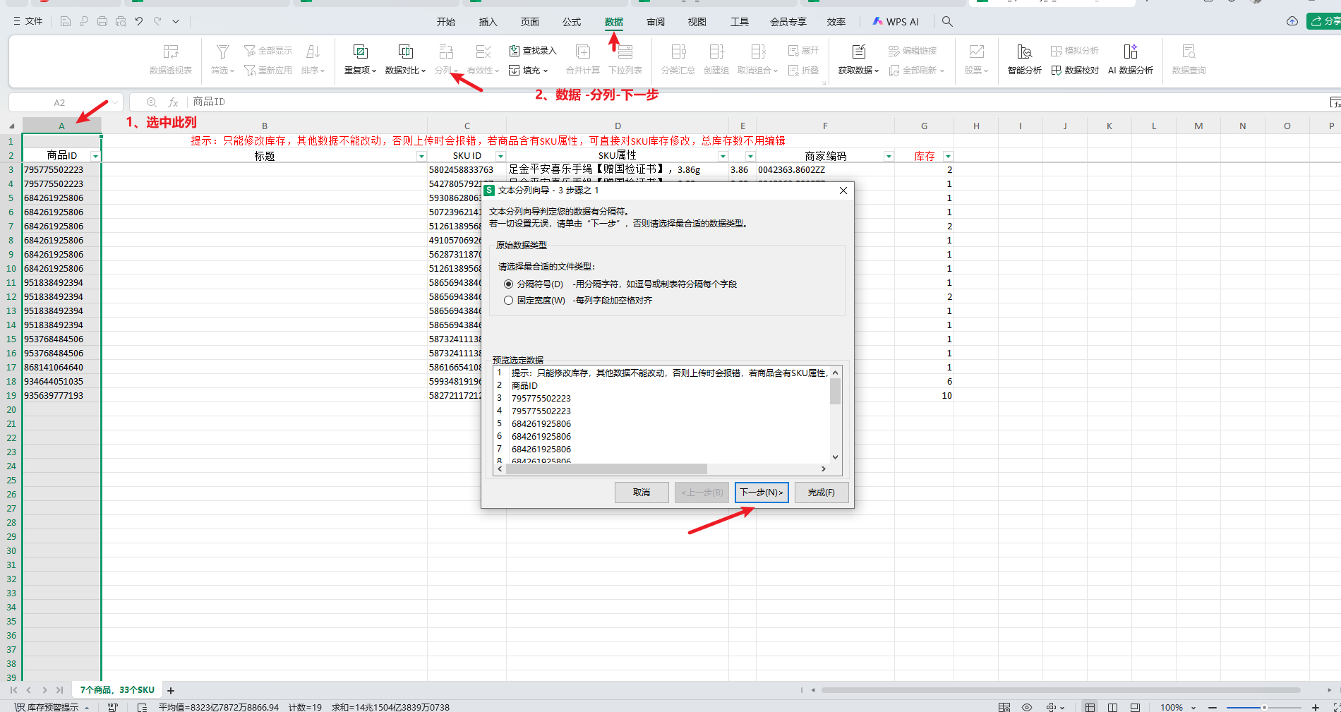Open the Data Compare (数据对比) tool
The width and height of the screenshot is (1341, 712).
pyautogui.click(x=405, y=52)
